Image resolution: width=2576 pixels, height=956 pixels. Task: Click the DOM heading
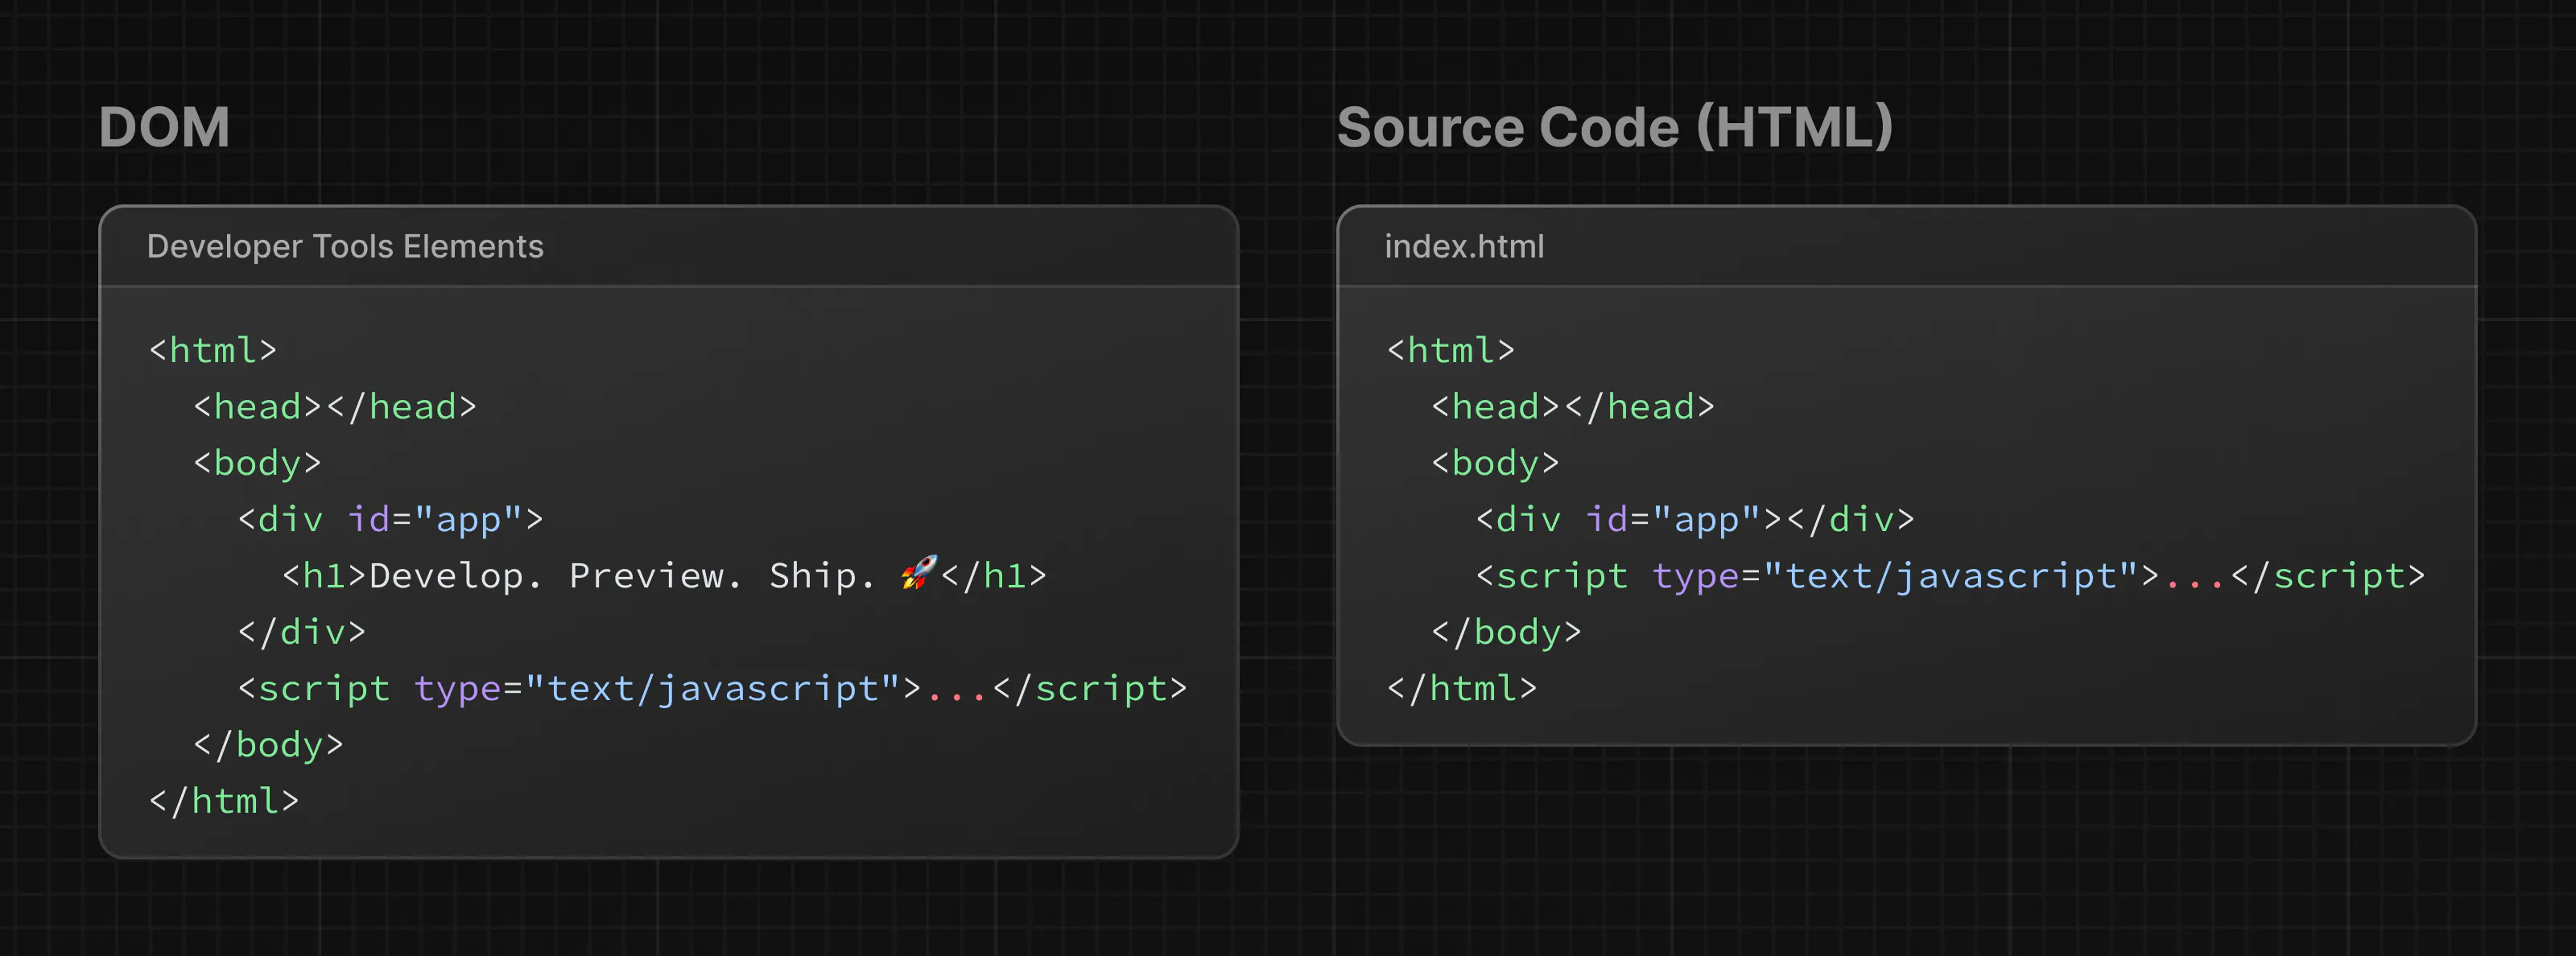164,128
